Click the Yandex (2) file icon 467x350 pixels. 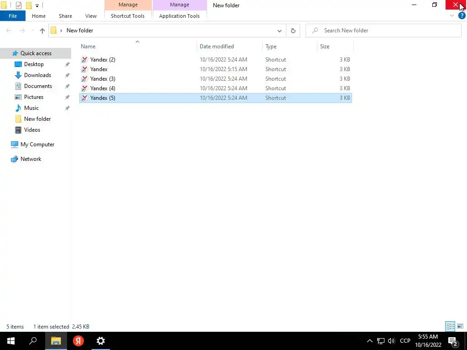tap(84, 60)
